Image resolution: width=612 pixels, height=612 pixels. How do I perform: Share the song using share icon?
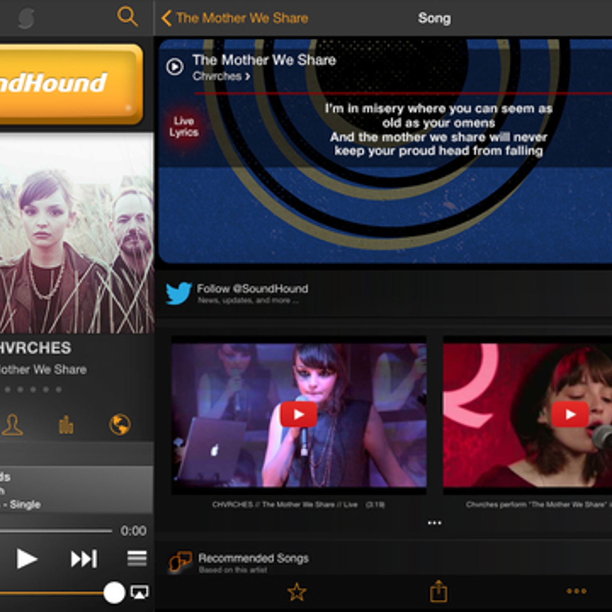pyautogui.click(x=438, y=591)
